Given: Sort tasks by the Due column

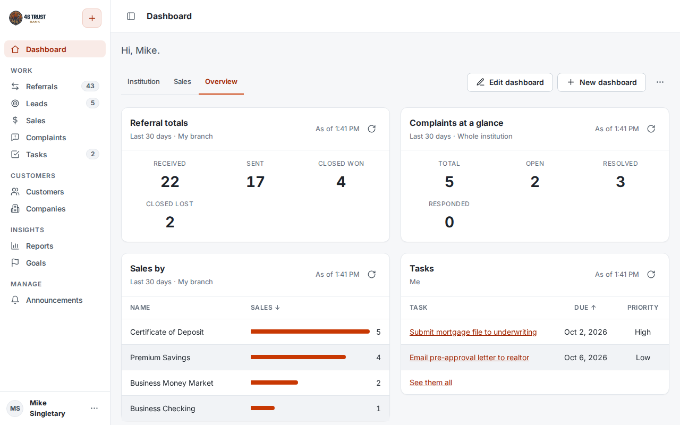Looking at the screenshot, I should [585, 308].
